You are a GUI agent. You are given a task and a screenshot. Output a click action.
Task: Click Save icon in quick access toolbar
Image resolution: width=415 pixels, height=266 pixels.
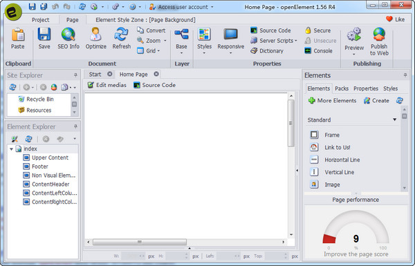coord(32,7)
